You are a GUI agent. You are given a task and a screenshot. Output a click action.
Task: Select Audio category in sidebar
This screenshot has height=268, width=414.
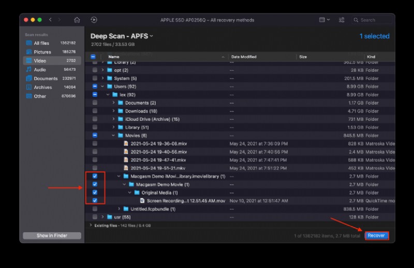point(52,70)
